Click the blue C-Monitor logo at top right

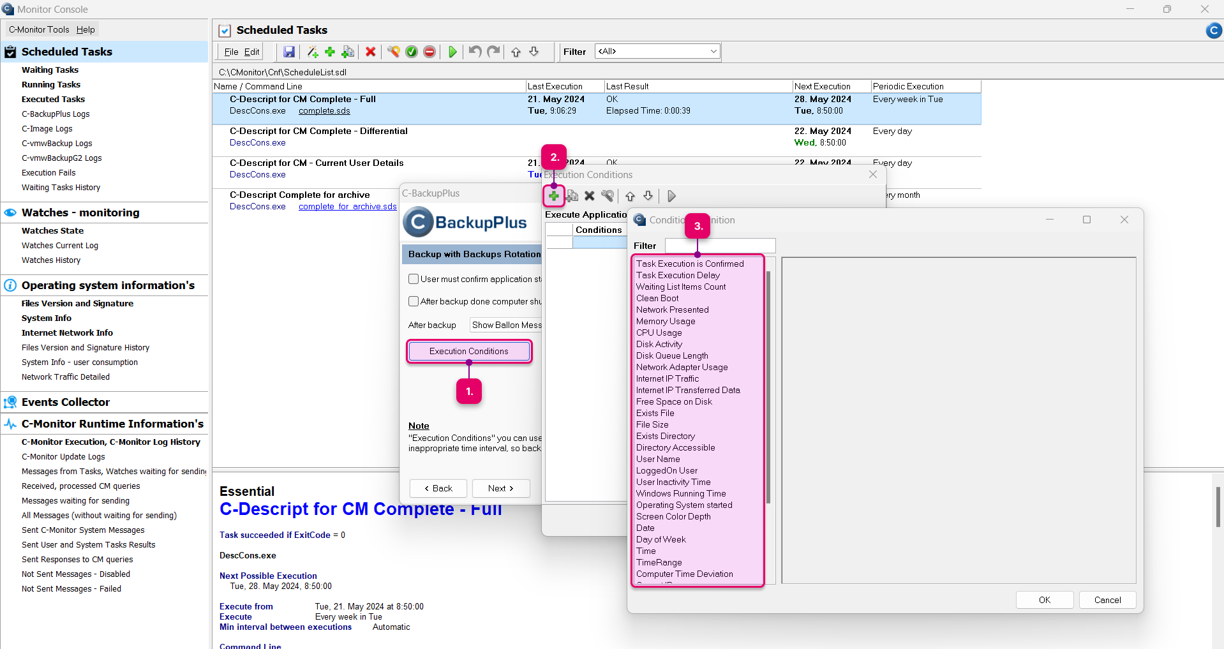pos(1213,30)
